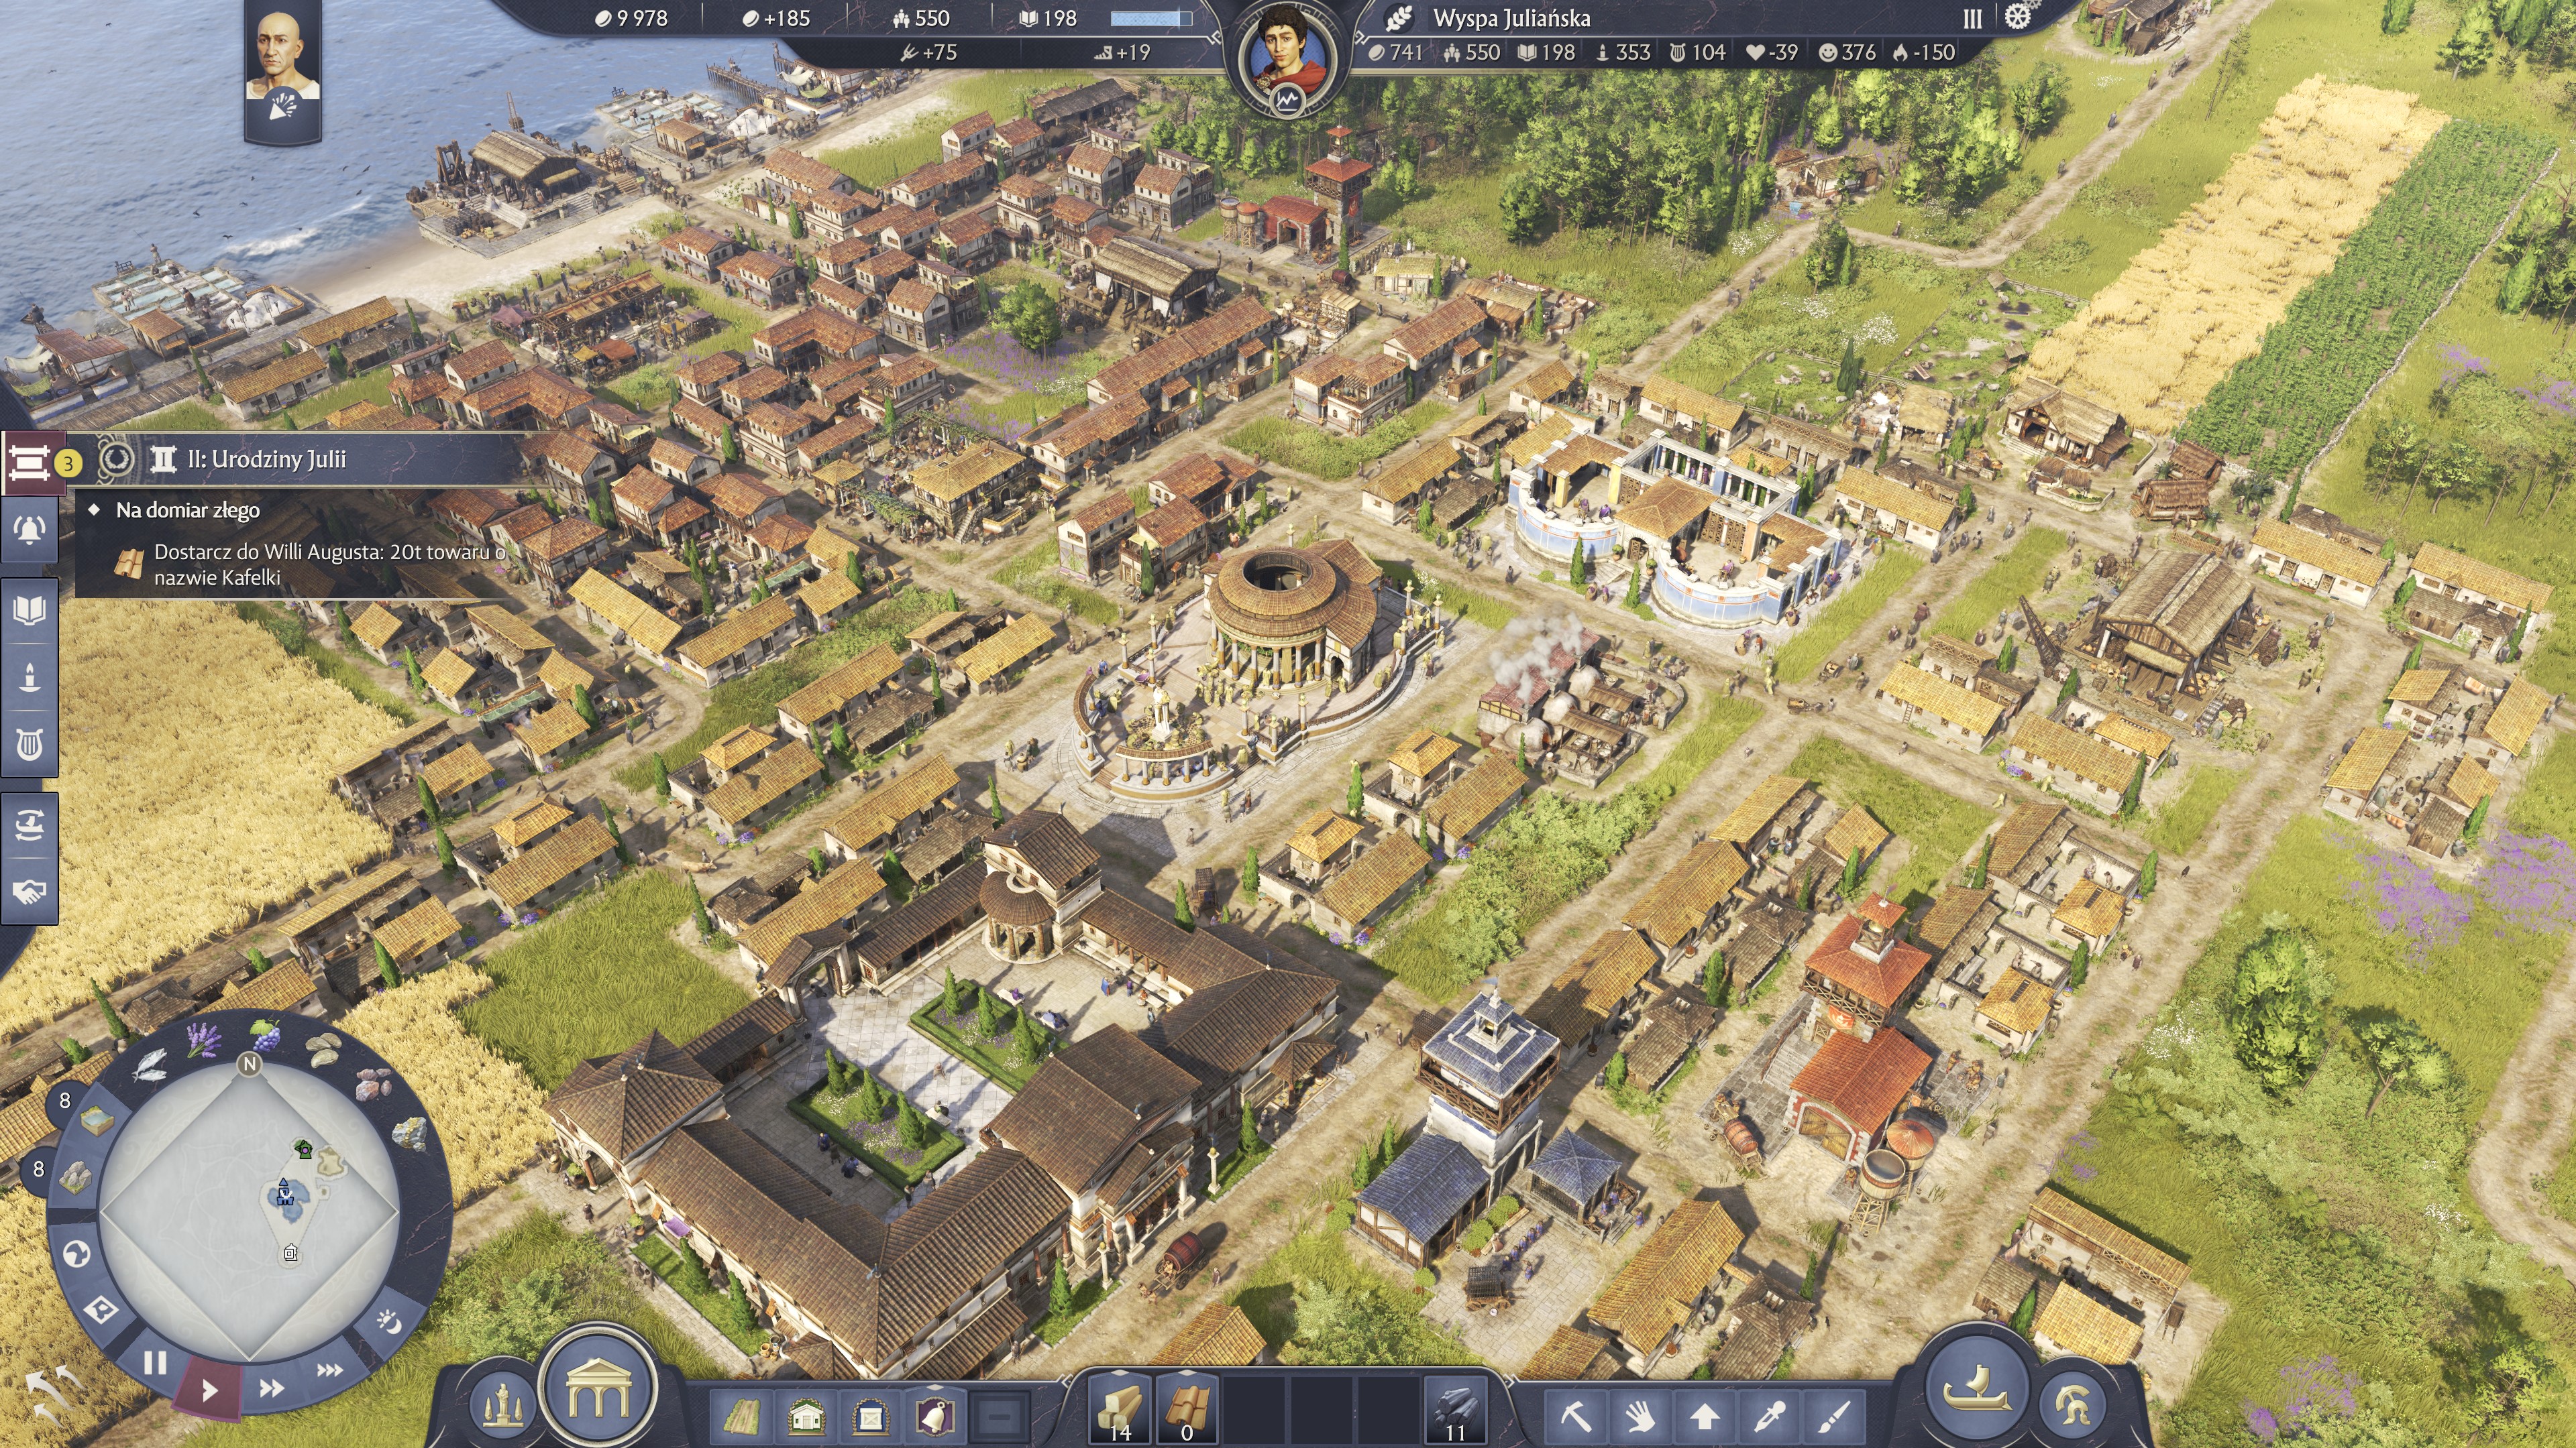
Task: Toggle day and night cycle
Action: point(389,1322)
